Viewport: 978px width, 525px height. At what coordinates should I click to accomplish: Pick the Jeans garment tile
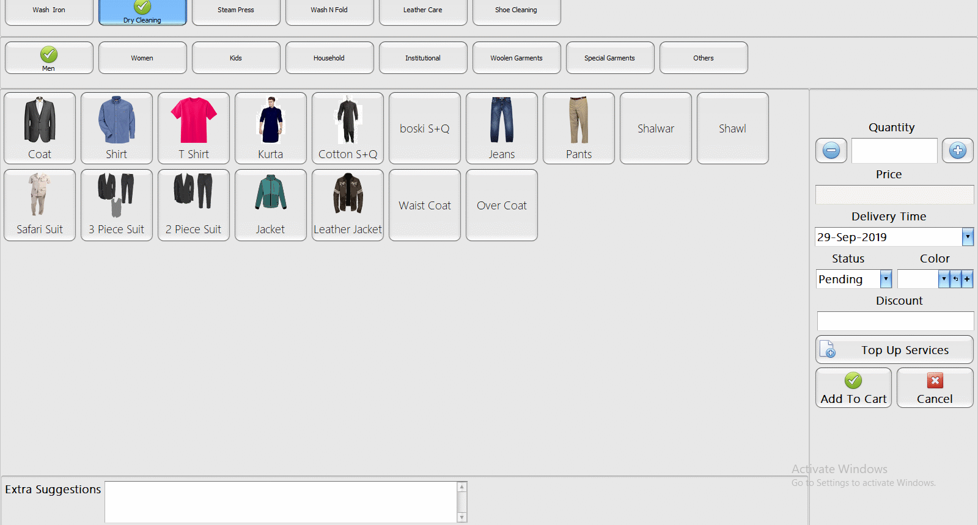[x=502, y=128]
